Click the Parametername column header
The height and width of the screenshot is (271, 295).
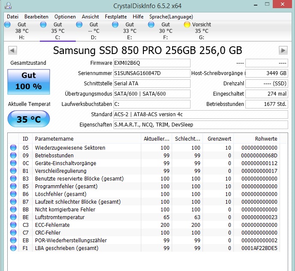(86, 139)
